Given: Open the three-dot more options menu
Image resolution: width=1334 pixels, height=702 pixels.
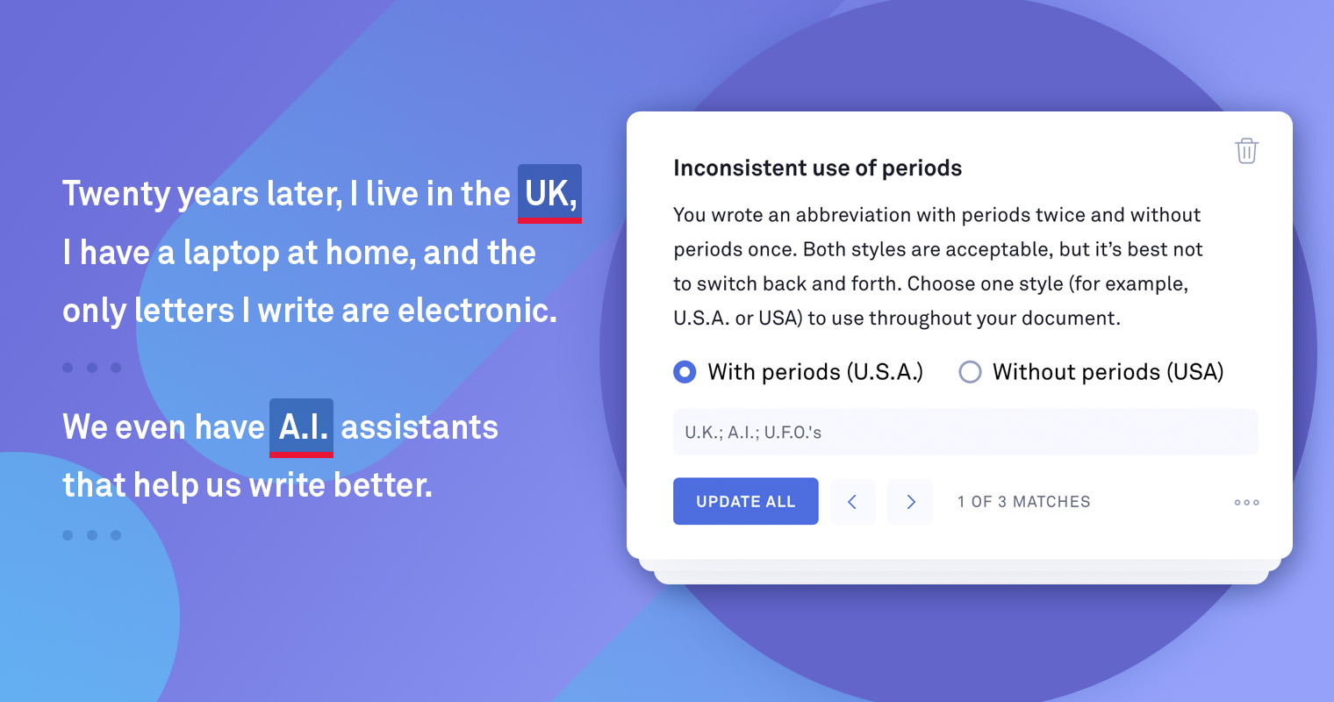Looking at the screenshot, I should point(1246,503).
